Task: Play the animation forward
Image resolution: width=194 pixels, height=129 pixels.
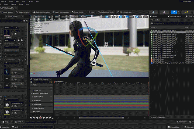Action: coord(44,118)
